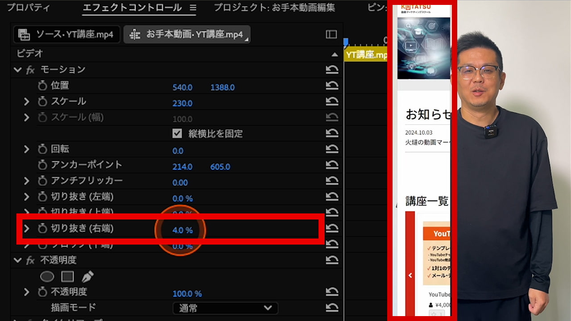Click the アンチフリッカー value 0.00
571x321 pixels.
pos(180,182)
